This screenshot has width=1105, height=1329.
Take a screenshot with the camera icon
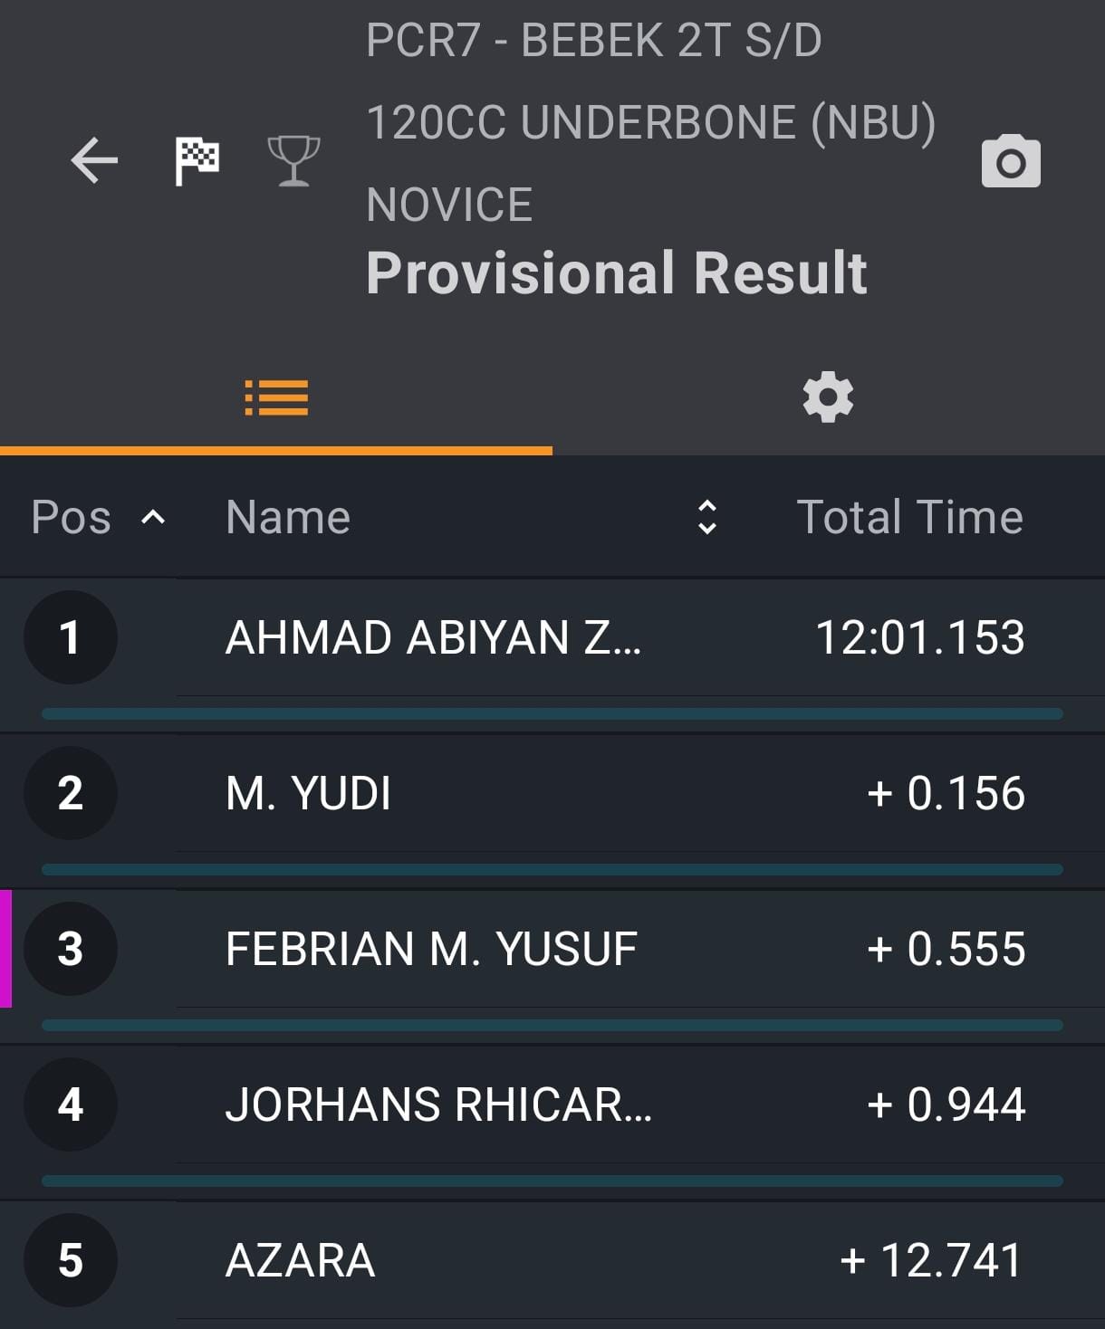1011,161
